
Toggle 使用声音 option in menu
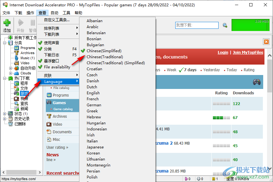[58, 43]
